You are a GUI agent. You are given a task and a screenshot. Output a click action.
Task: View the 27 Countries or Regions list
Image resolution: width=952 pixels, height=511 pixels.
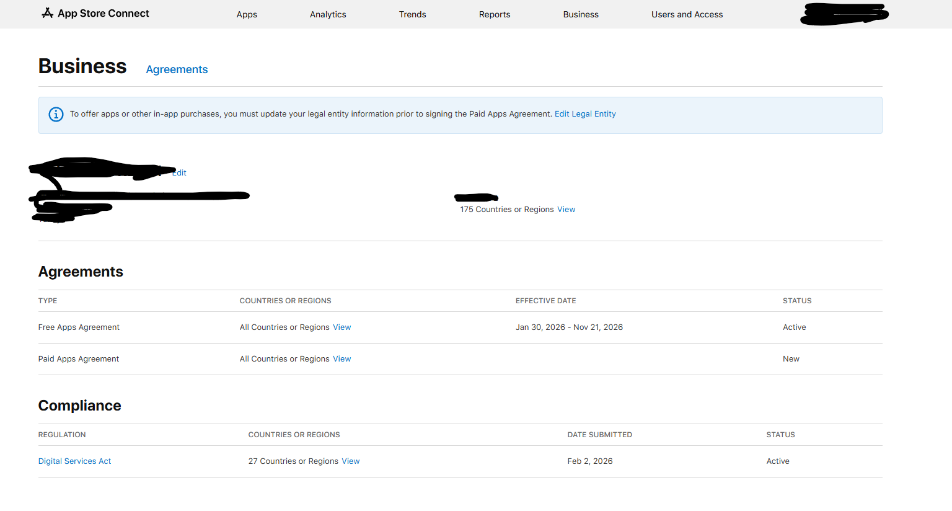tap(350, 461)
